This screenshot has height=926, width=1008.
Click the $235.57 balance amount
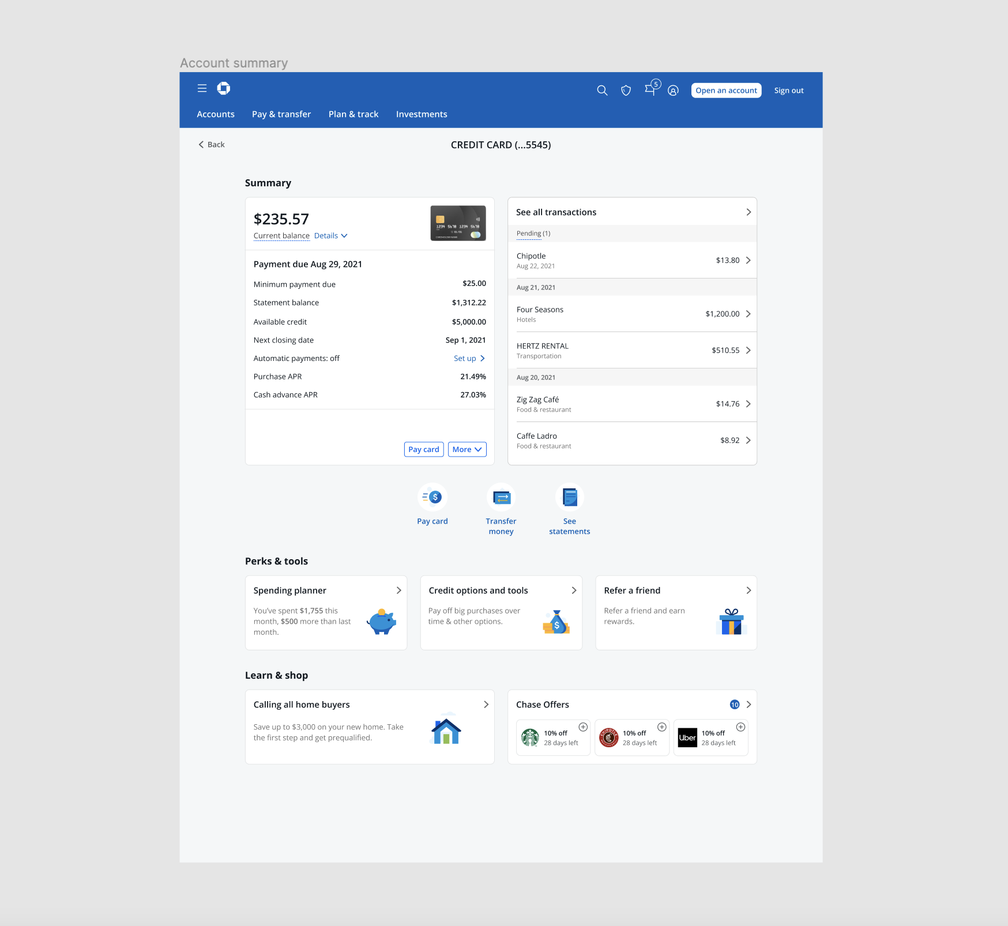coord(281,219)
